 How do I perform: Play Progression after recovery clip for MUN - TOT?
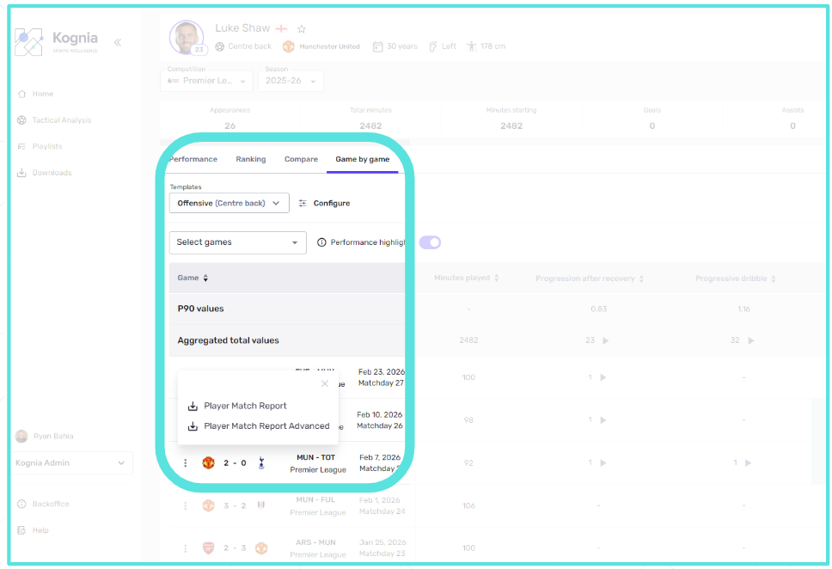click(x=603, y=462)
